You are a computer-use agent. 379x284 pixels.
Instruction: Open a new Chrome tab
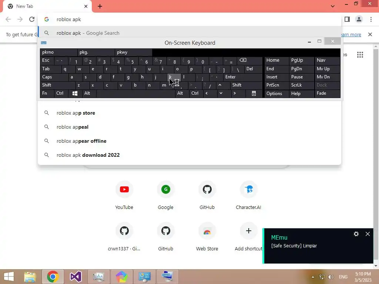click(100, 6)
